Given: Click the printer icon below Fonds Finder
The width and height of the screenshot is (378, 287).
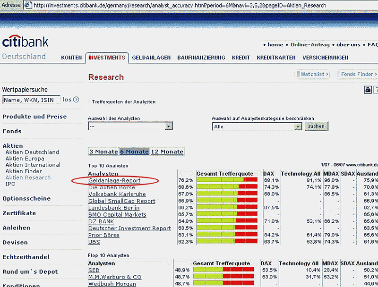Looking at the screenshot, I should [x=368, y=90].
